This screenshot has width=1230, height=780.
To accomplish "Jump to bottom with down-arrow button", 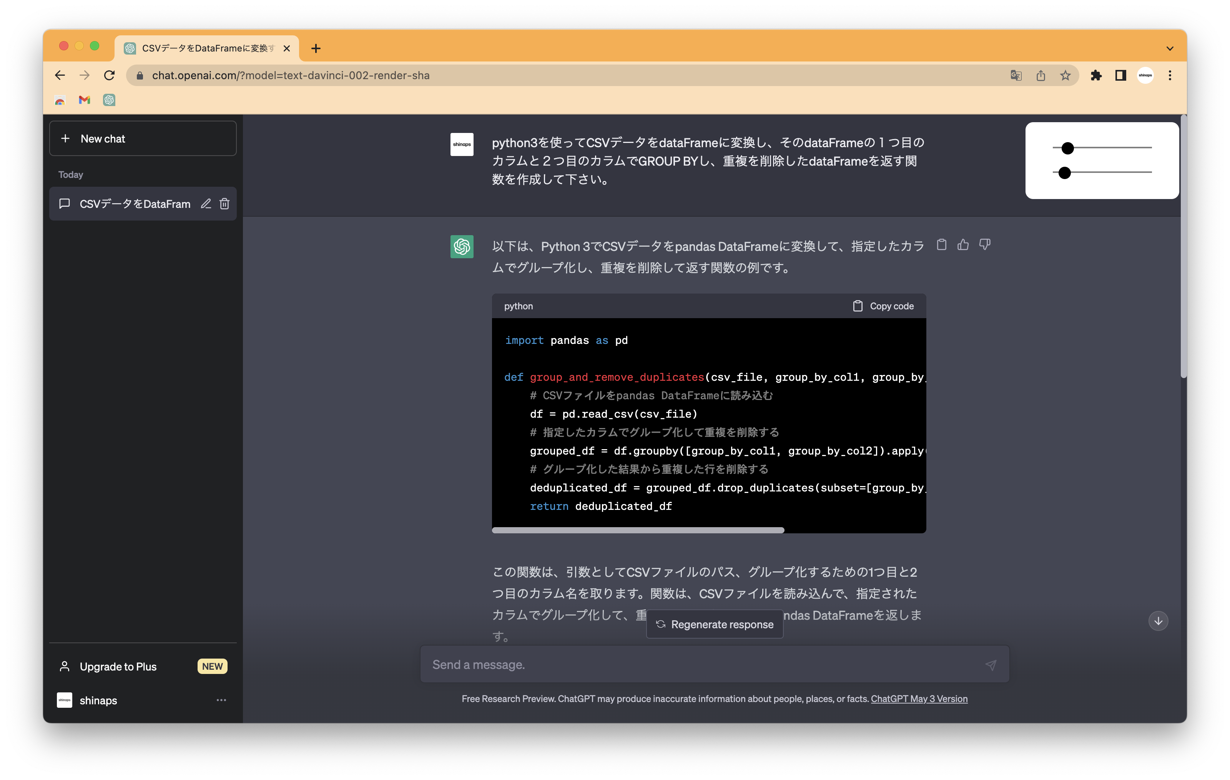I will tap(1158, 621).
